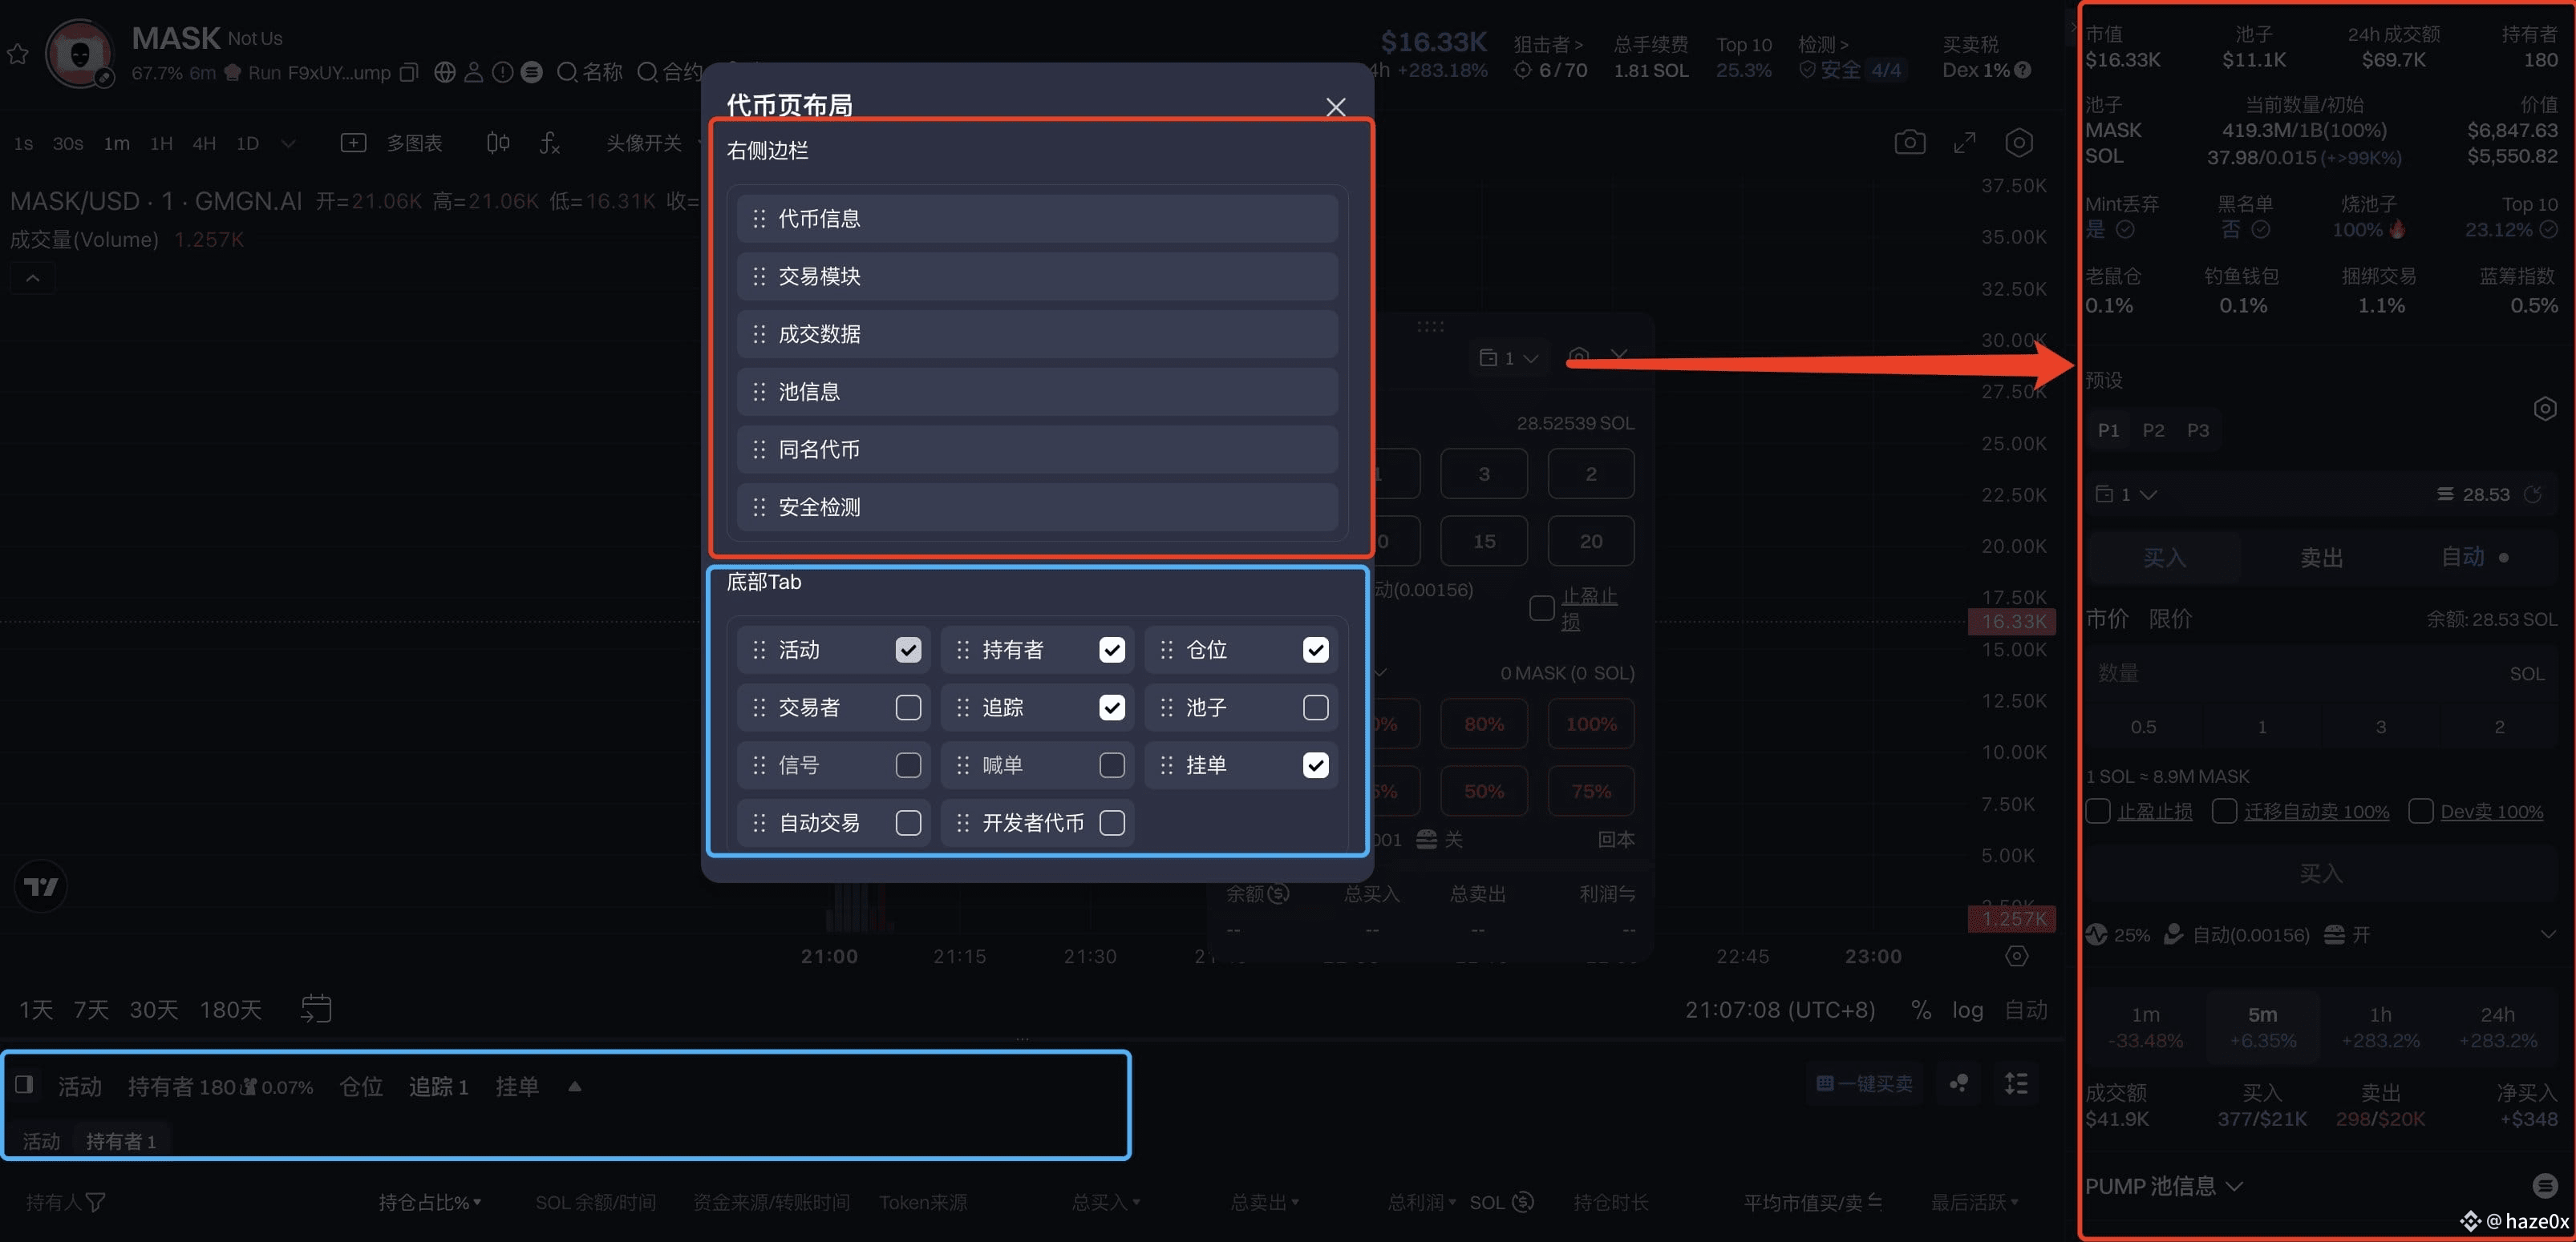
Task: Grab the drag handle for 安全检测
Action: click(759, 507)
